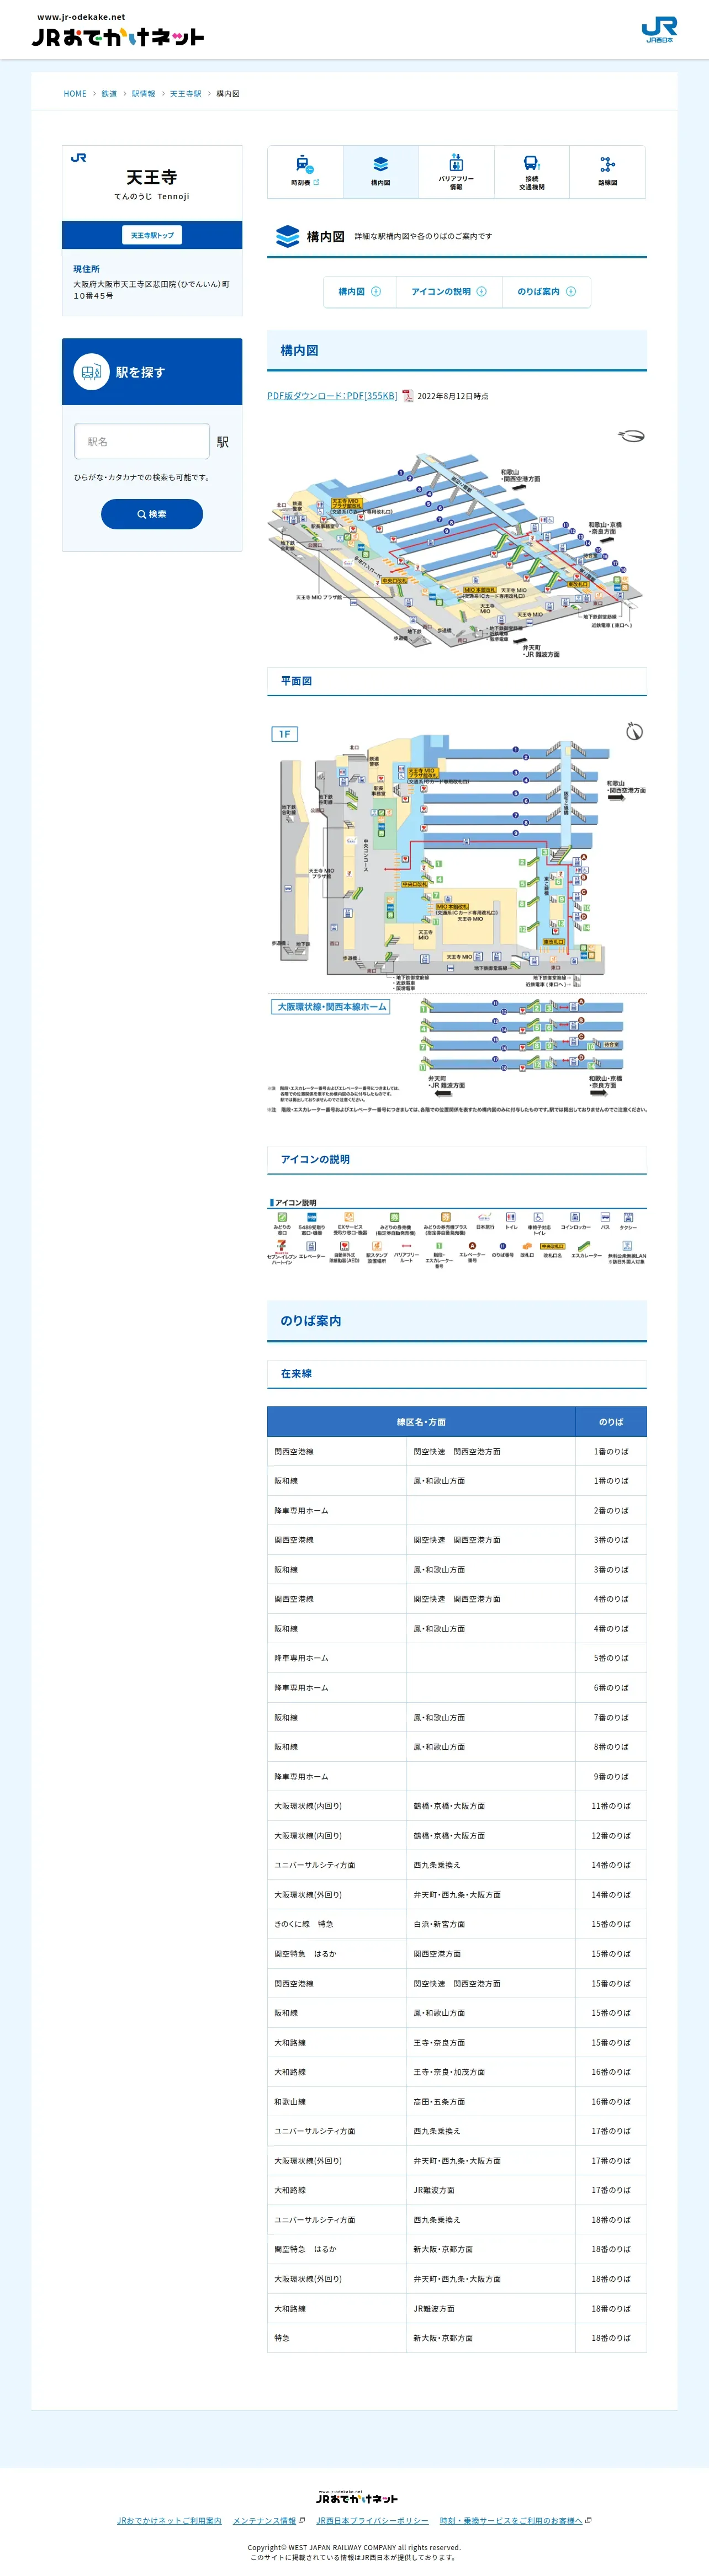The image size is (709, 2576).
Task: Open 時刻・乗換サービス customer footer link
Action: [x=515, y=2521]
